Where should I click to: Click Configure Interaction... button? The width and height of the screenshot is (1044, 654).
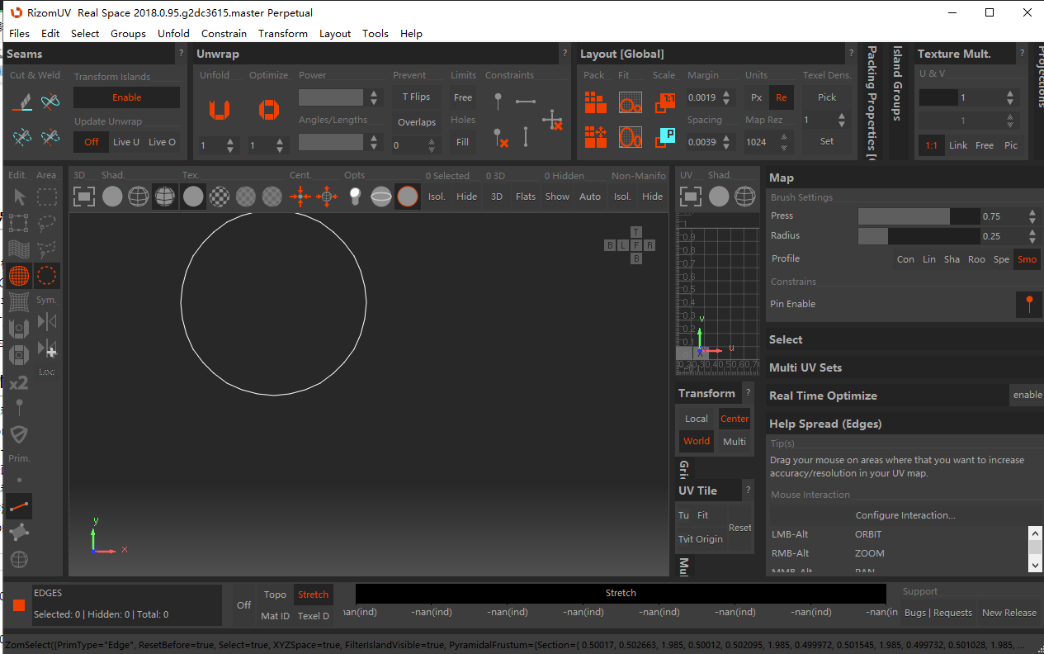905,515
